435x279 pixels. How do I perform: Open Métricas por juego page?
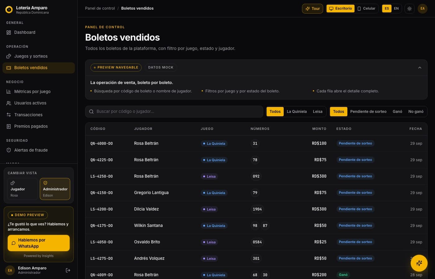[x=39, y=91]
